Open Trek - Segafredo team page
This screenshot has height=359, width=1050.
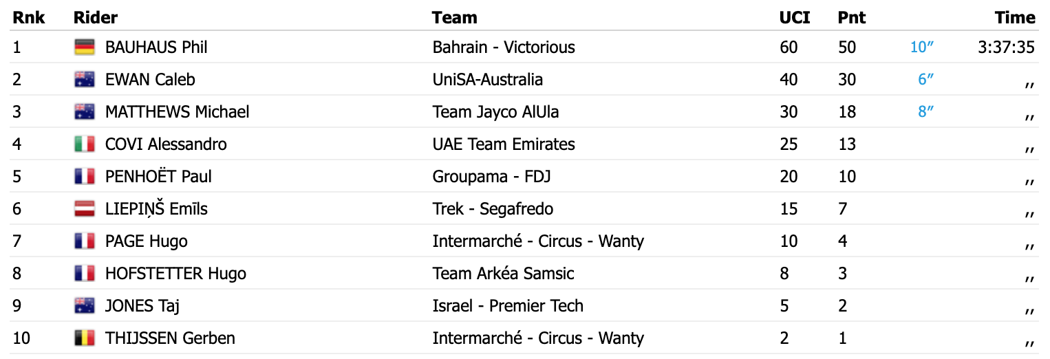[493, 209]
